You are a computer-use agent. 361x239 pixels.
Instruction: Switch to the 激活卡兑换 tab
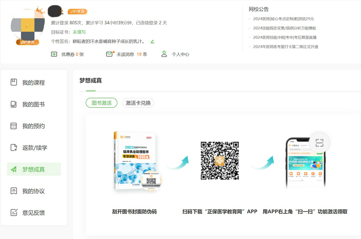pyautogui.click(x=138, y=103)
